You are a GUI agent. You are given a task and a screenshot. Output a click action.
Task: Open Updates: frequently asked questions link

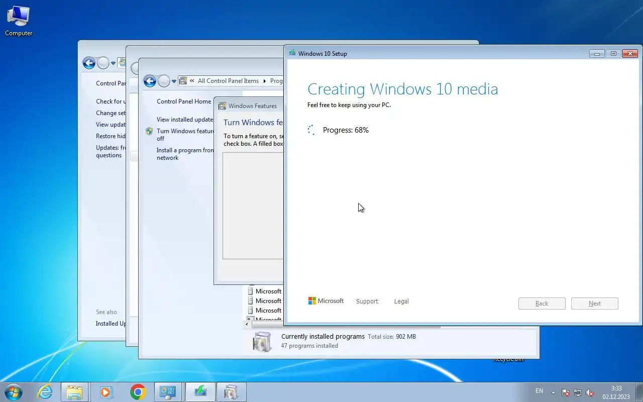111,151
